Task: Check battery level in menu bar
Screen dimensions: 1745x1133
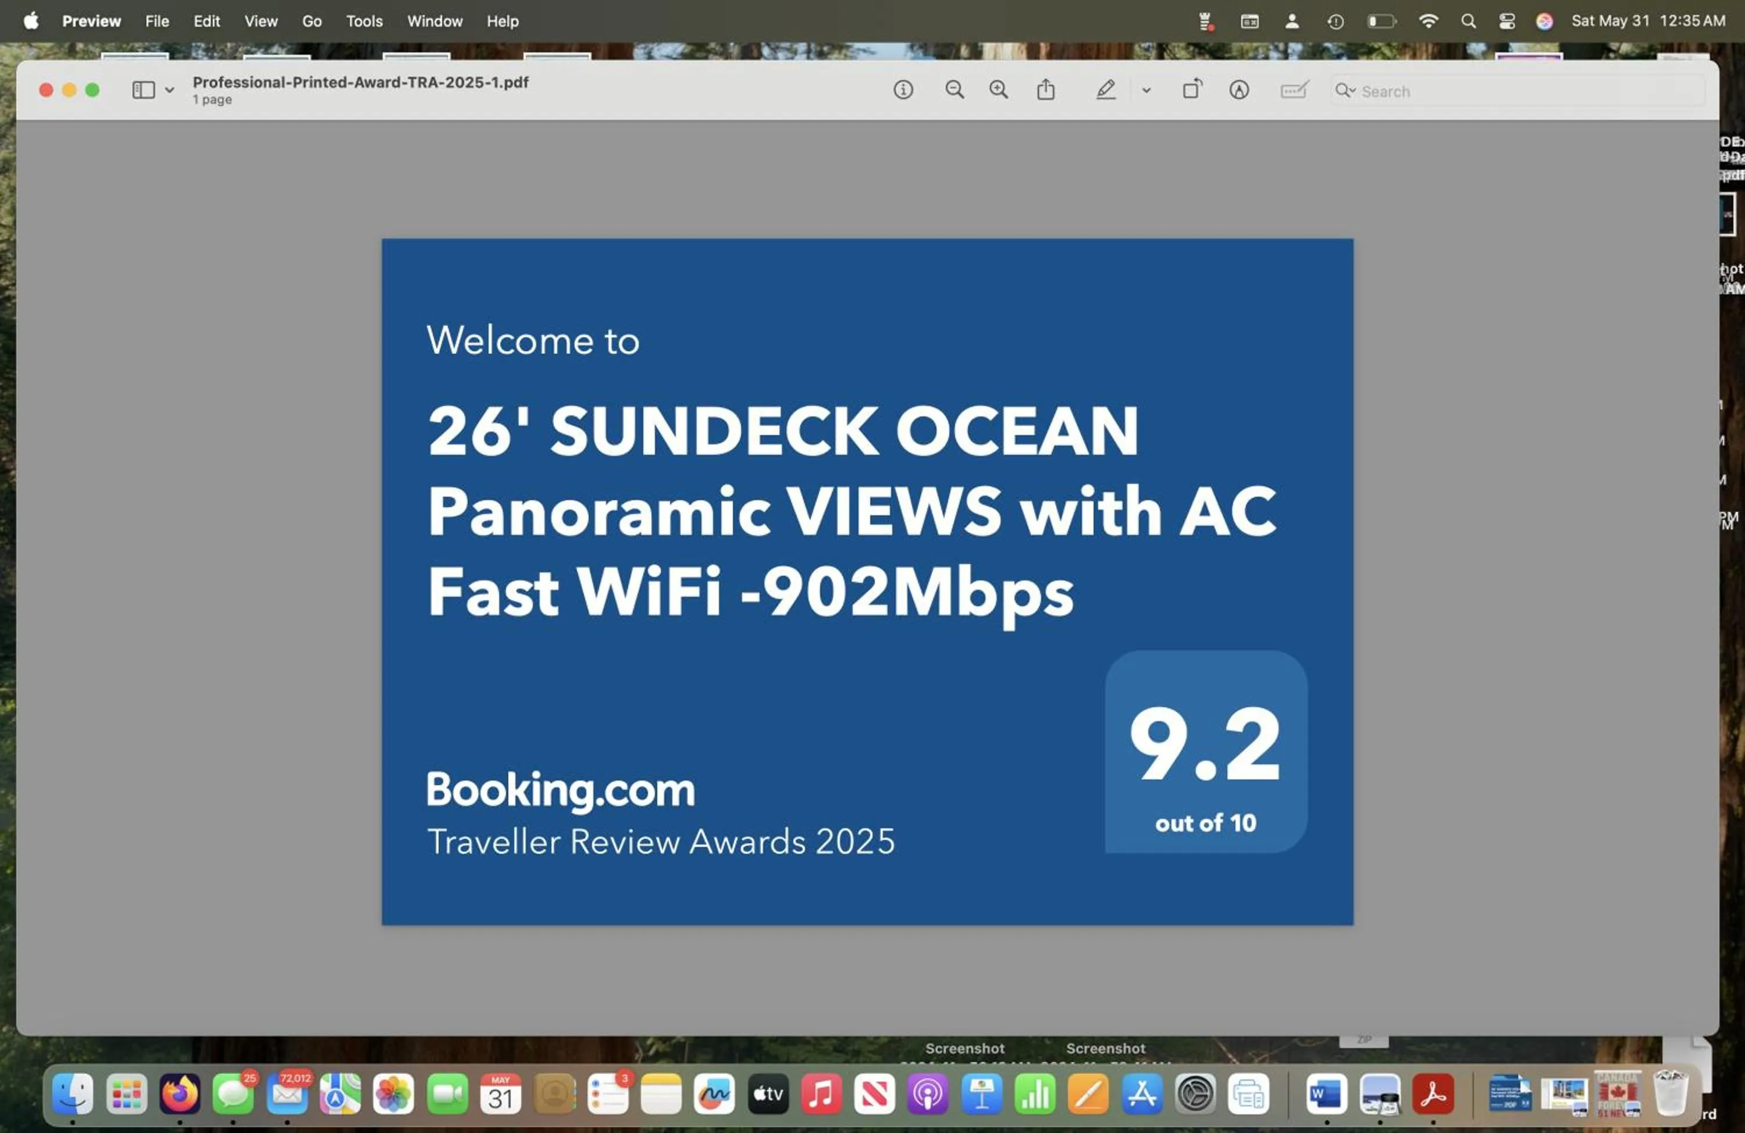Action: tap(1381, 20)
